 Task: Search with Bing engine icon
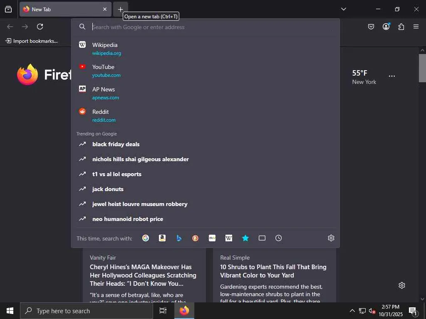(179, 238)
